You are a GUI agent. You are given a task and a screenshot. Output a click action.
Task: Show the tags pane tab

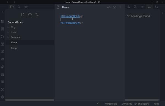(142, 7)
